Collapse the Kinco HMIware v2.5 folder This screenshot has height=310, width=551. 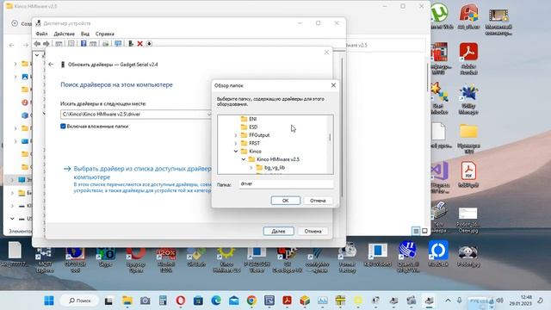[x=244, y=159]
